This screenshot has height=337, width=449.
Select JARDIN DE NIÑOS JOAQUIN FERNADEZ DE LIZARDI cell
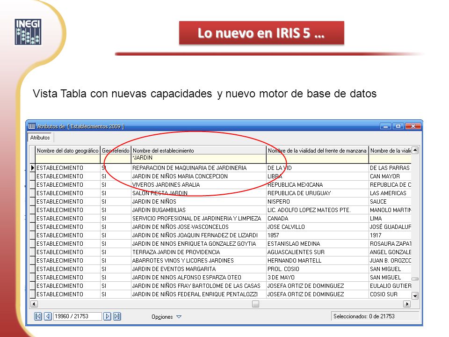click(198, 235)
